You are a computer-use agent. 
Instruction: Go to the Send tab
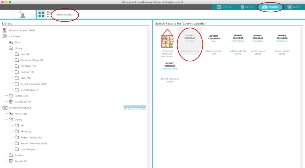pos(293,7)
